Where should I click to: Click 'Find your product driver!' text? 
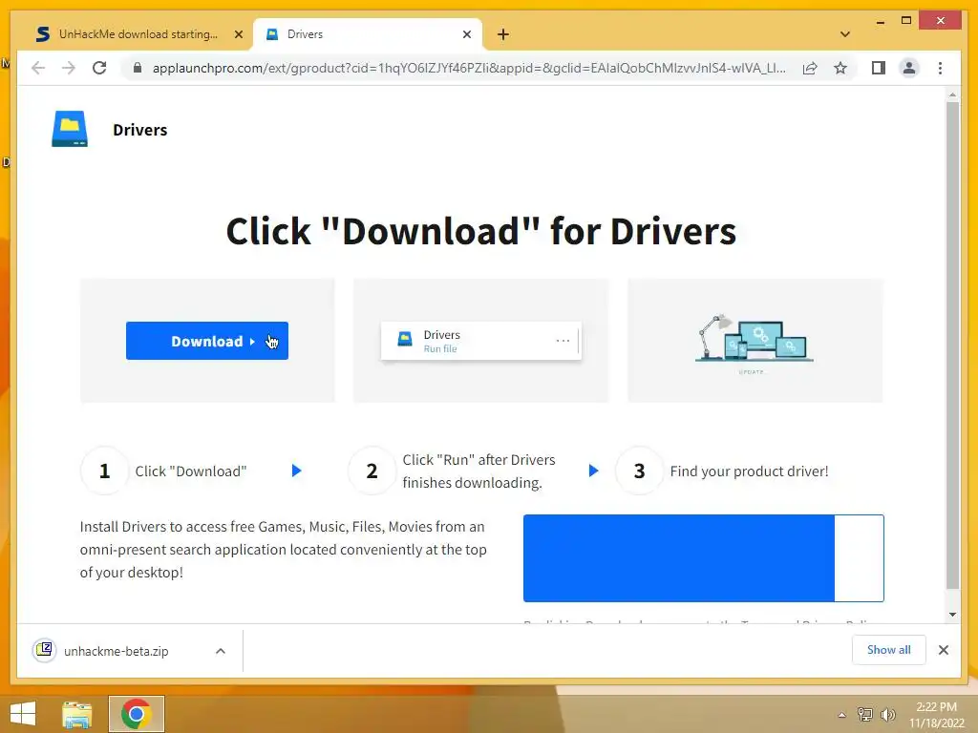pos(749,471)
